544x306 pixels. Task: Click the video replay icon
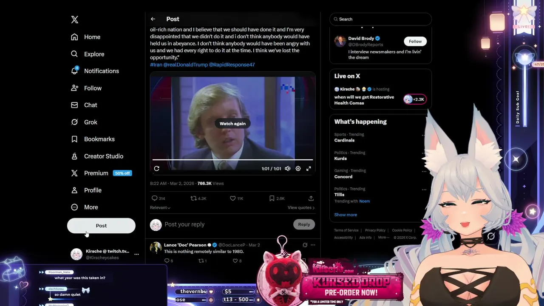tap(156, 169)
